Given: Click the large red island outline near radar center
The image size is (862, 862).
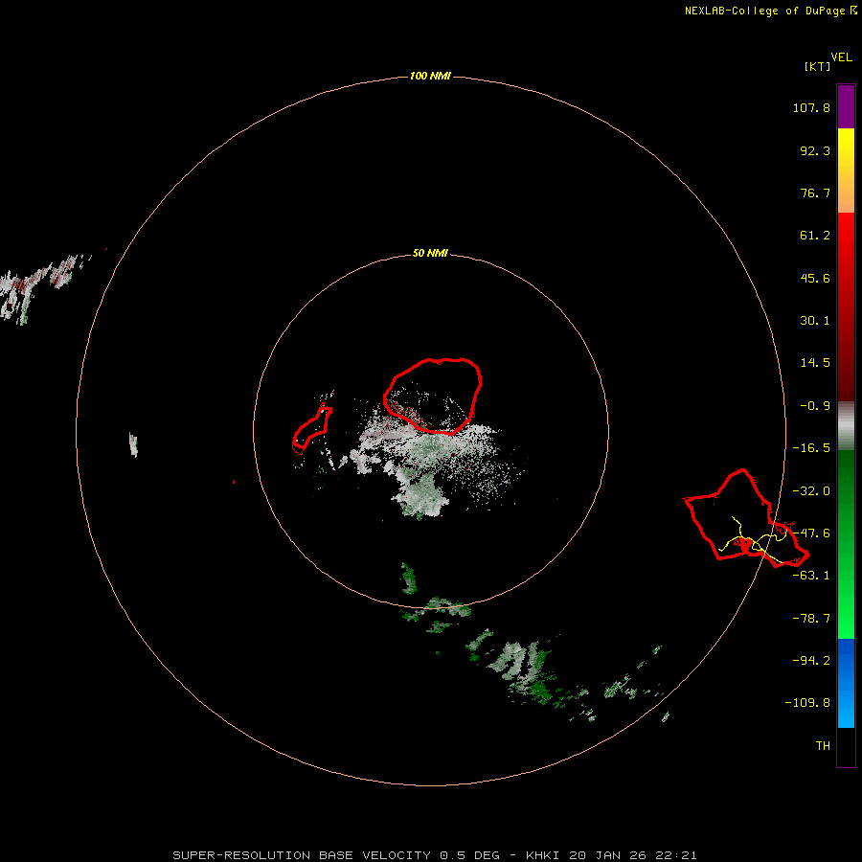Looking at the screenshot, I should [x=433, y=396].
